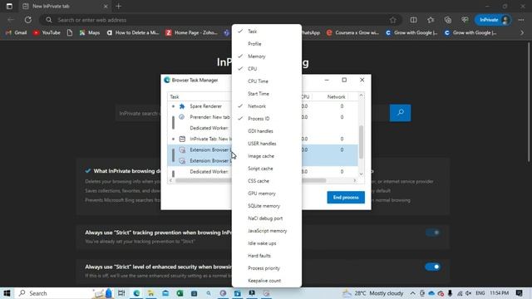Click the Network column header
532x299 pixels.
point(336,97)
